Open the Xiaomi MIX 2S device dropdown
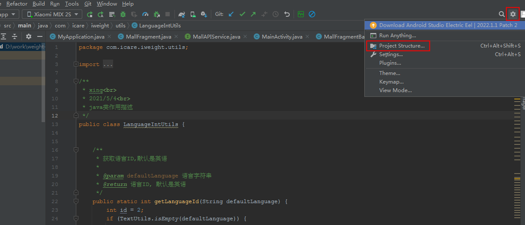This screenshot has height=225, width=525. pyautogui.click(x=52, y=14)
